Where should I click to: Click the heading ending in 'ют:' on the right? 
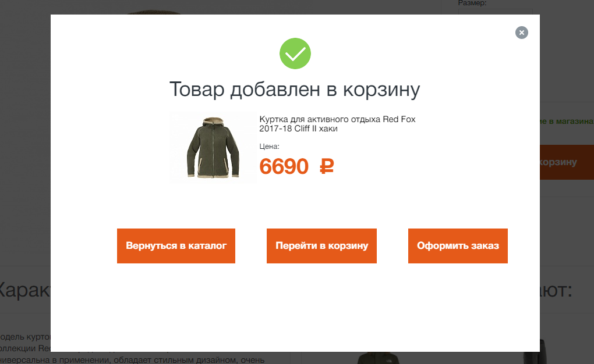pyautogui.click(x=556, y=290)
